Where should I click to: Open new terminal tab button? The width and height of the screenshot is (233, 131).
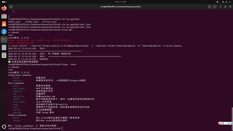pyautogui.click(x=11, y=7)
